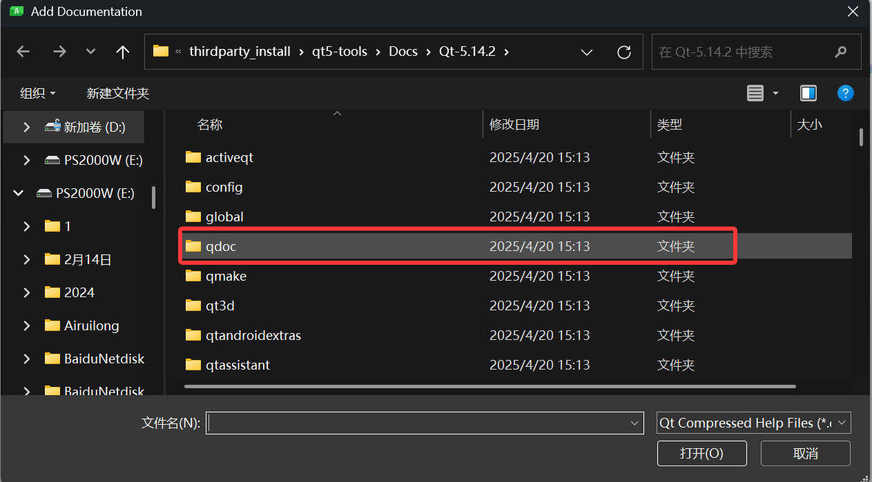The image size is (872, 482).
Task: Expand the 2月14日 folder node
Action: 26,259
